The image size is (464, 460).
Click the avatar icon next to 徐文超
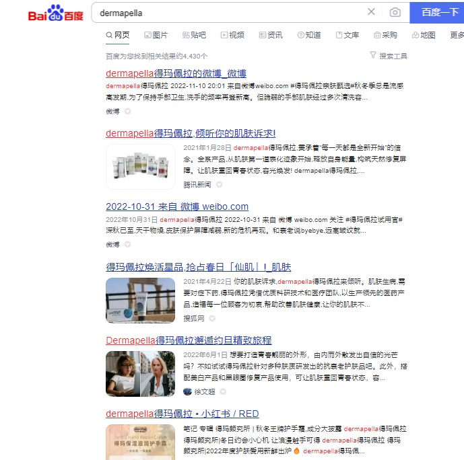[187, 391]
